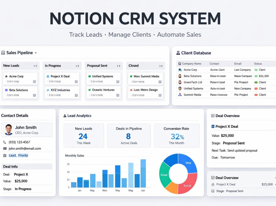276x206 pixels.
Task: Click the Client Database person icon
Action: [x=178, y=53]
